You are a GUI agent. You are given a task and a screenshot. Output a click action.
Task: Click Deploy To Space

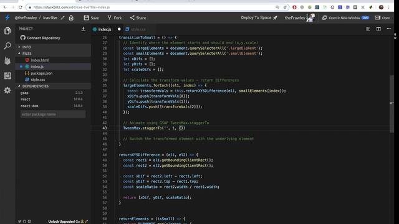point(259,17)
